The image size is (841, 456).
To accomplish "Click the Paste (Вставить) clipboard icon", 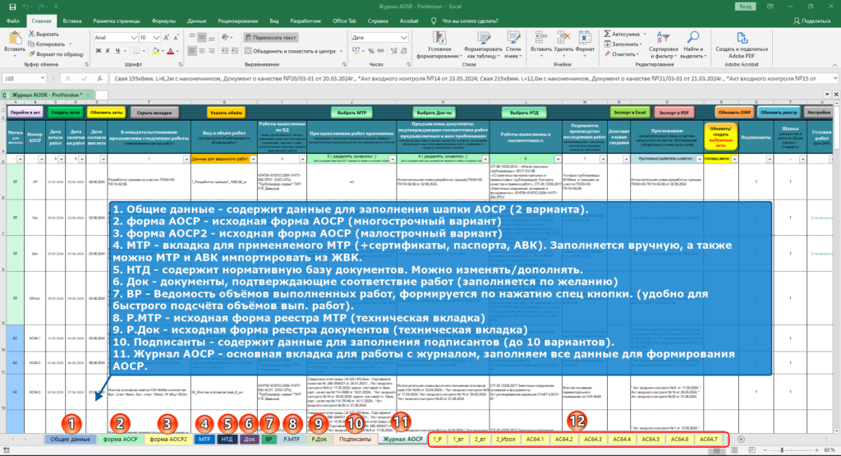I will pyautogui.click(x=15, y=39).
